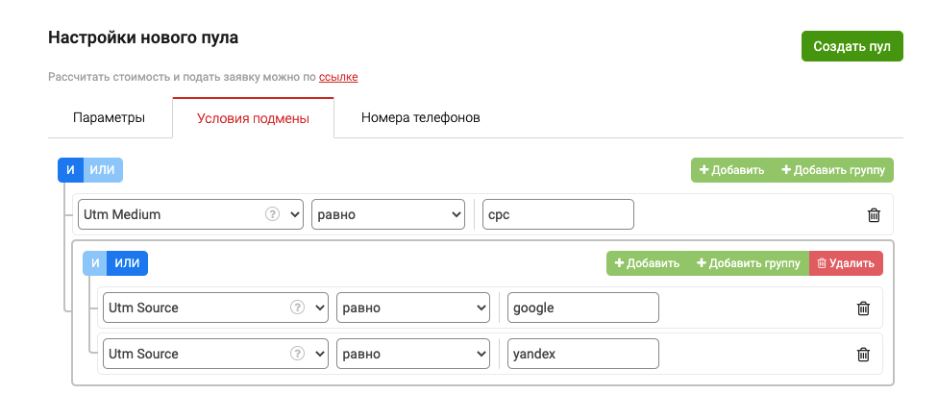Switch to the Параметры tab
The width and height of the screenshot is (938, 419).
(109, 118)
